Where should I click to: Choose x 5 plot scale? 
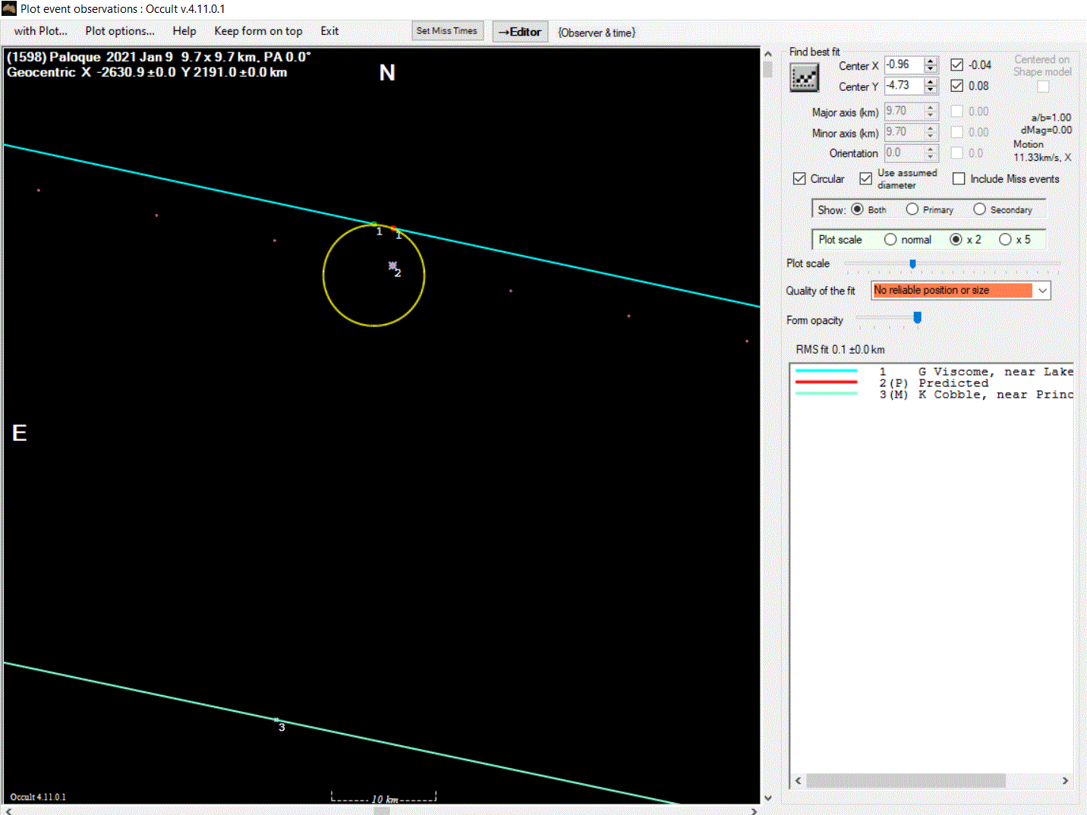[1005, 240]
